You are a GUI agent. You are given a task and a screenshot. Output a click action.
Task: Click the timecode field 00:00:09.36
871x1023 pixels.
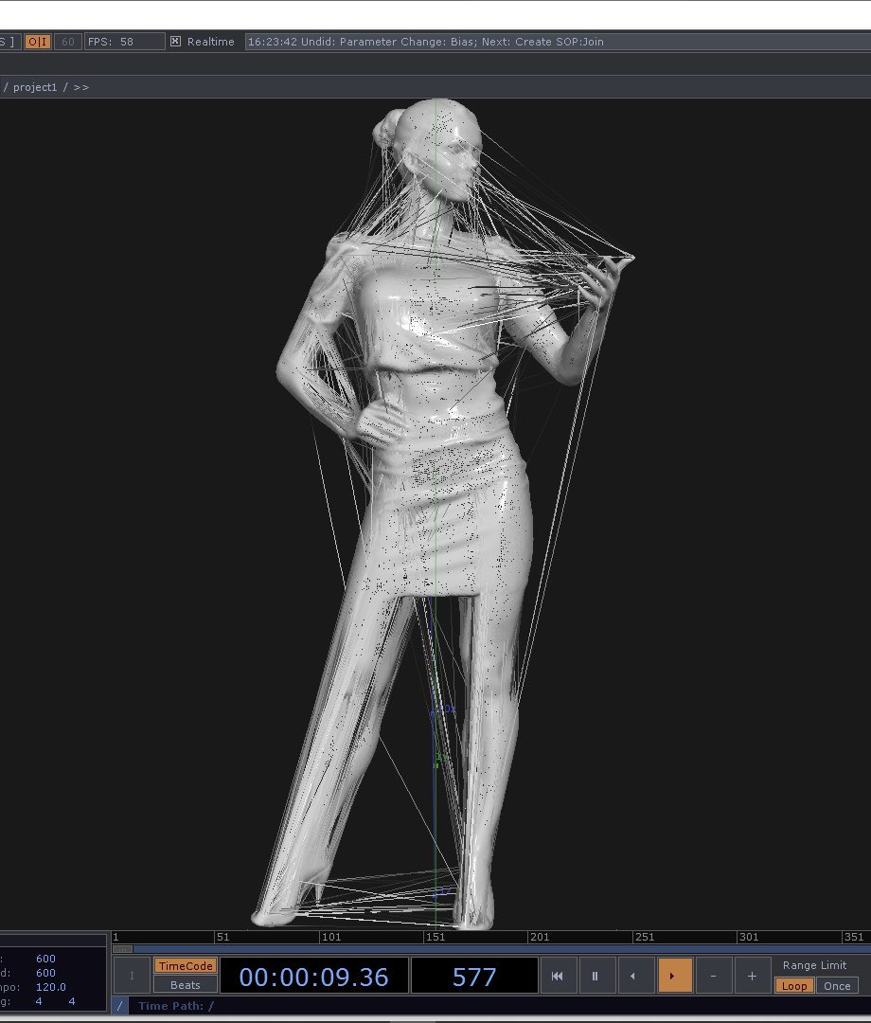pyautogui.click(x=313, y=976)
